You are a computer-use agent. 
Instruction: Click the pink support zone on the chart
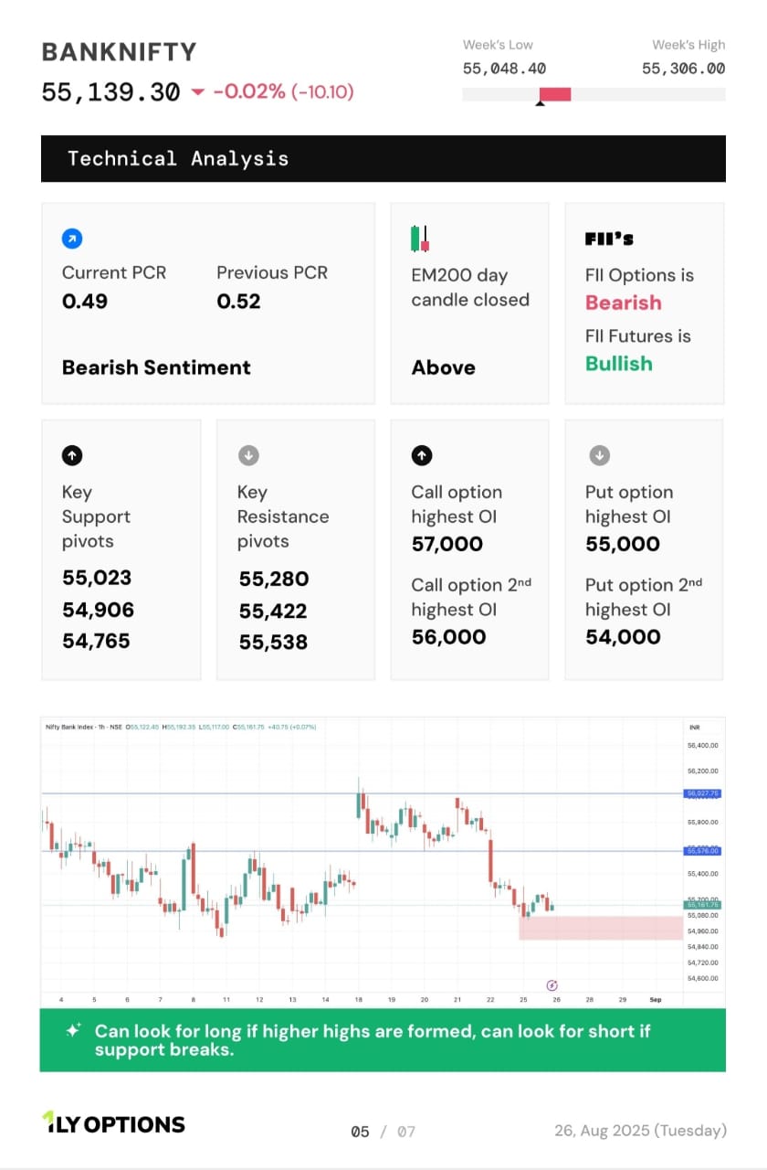point(601,928)
